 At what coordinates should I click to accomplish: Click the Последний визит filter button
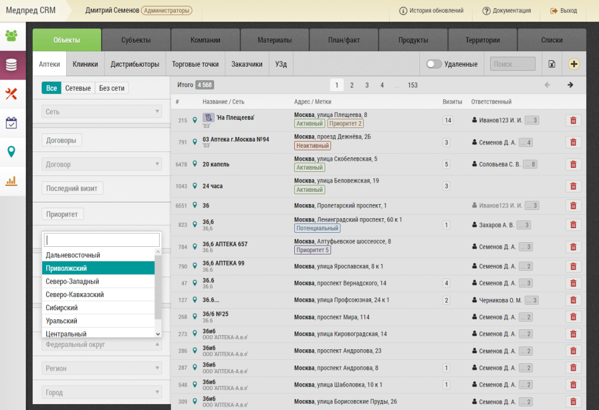point(72,188)
